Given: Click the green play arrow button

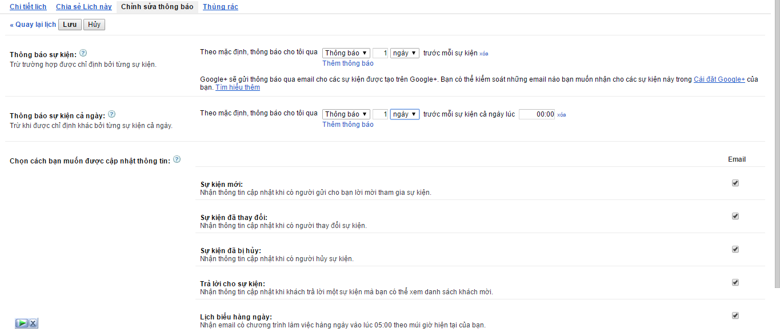Looking at the screenshot, I should 22,323.
